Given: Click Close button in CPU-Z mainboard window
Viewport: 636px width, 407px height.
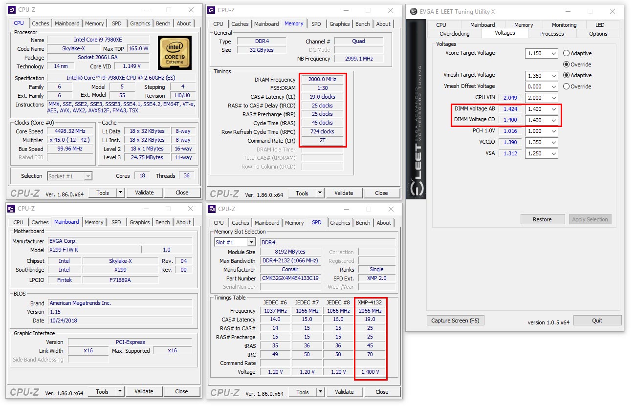Looking at the screenshot, I should point(181,391).
